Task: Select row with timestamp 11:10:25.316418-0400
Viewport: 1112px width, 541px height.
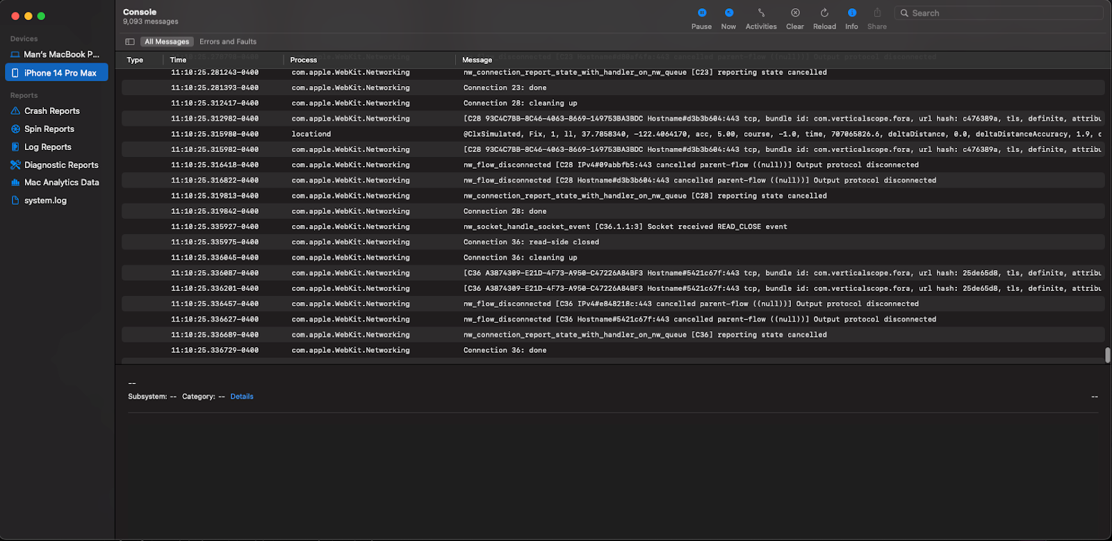Action: coord(613,165)
